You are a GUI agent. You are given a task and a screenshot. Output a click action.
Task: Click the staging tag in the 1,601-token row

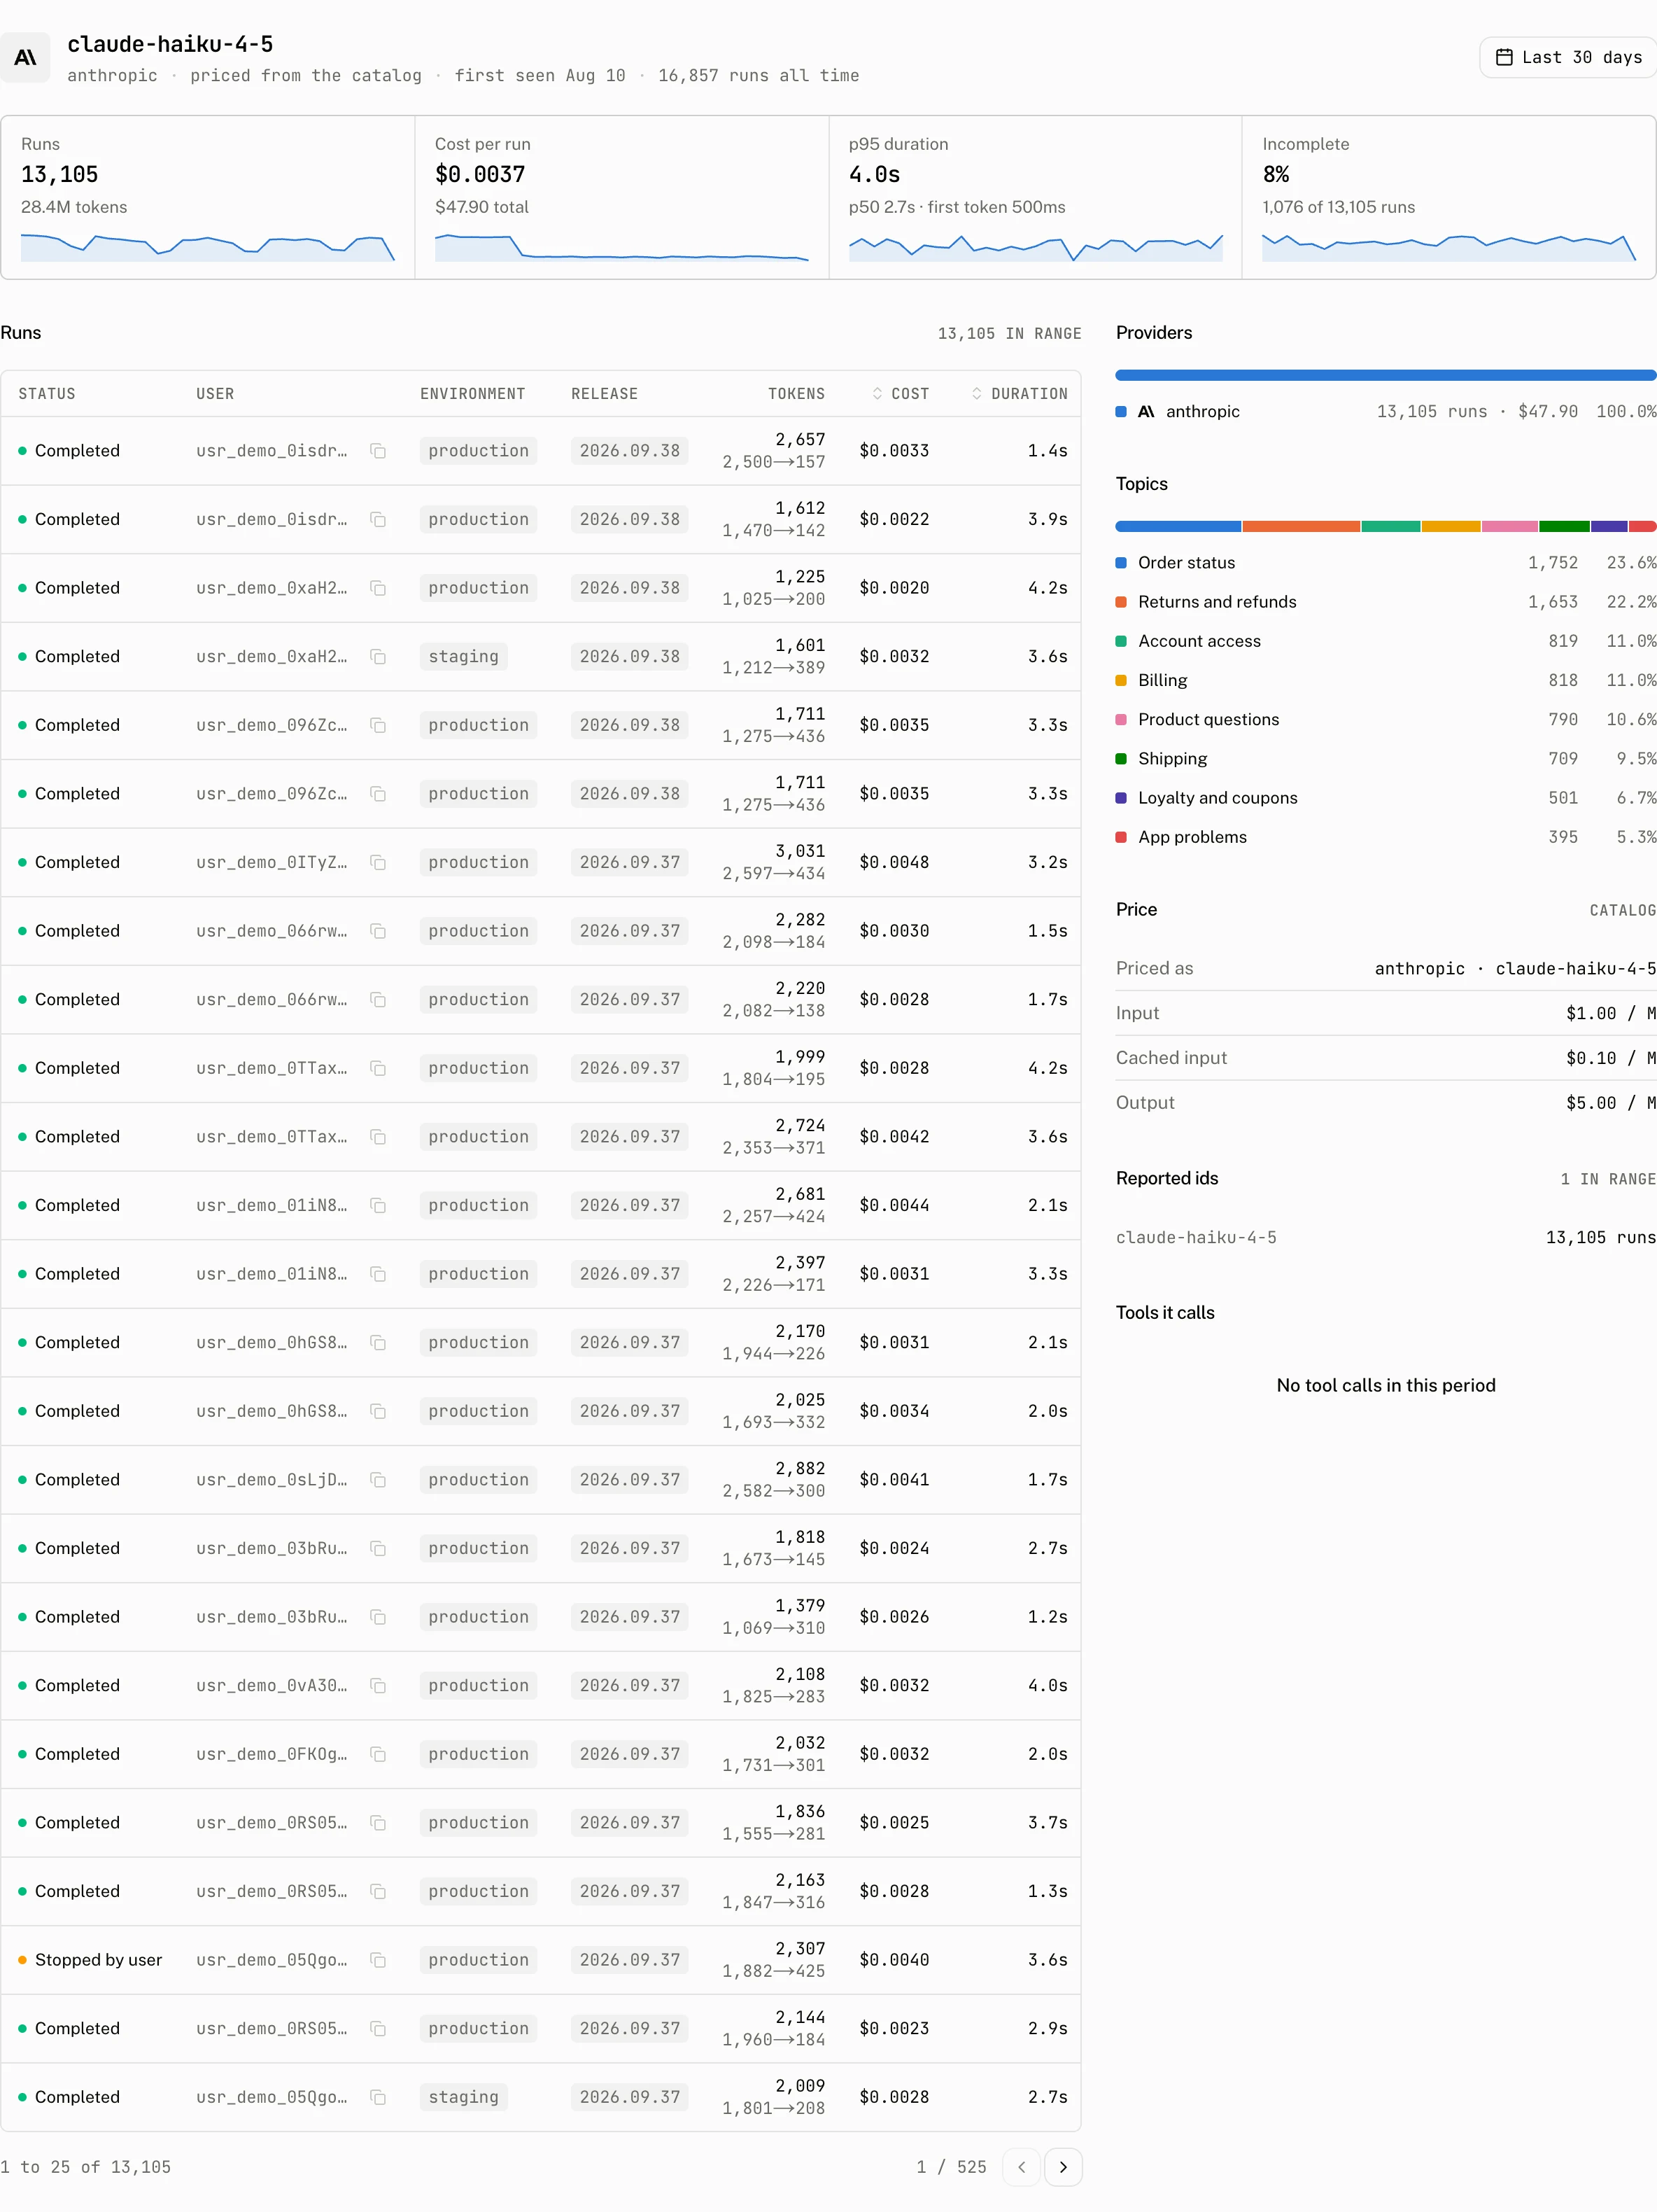(x=464, y=657)
